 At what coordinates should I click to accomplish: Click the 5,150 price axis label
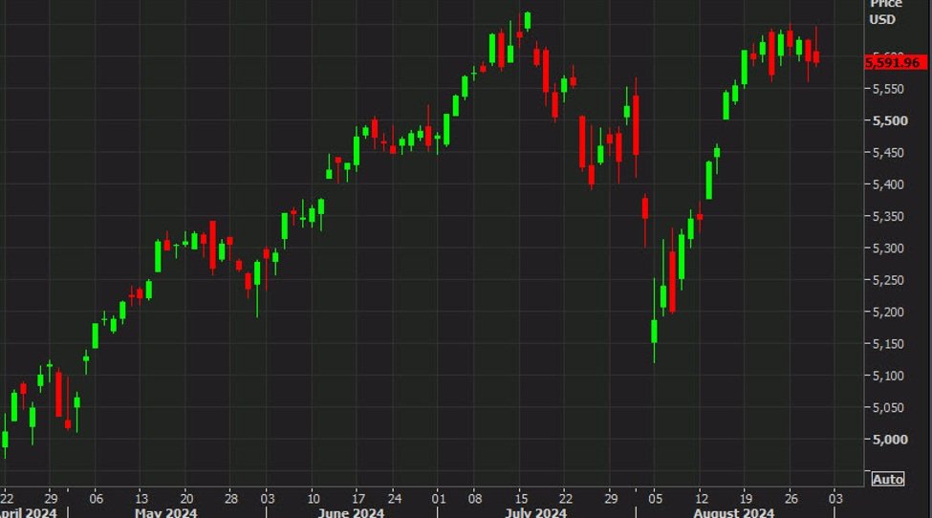coord(888,344)
